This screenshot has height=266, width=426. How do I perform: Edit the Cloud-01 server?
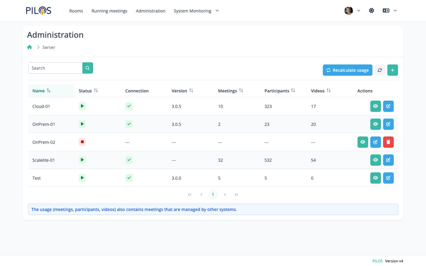coord(388,106)
